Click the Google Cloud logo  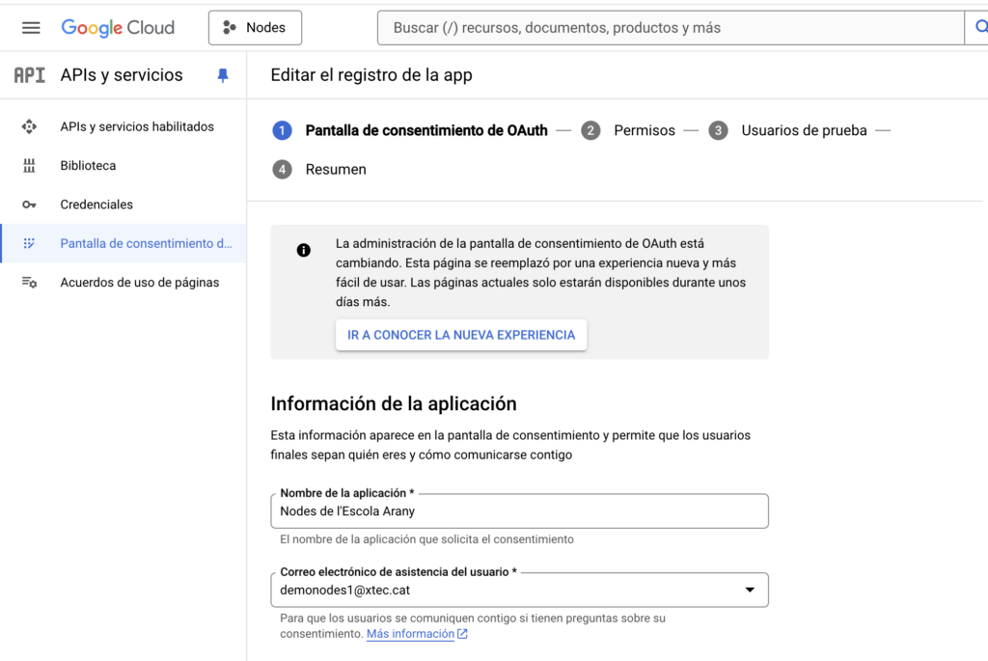coord(118,28)
